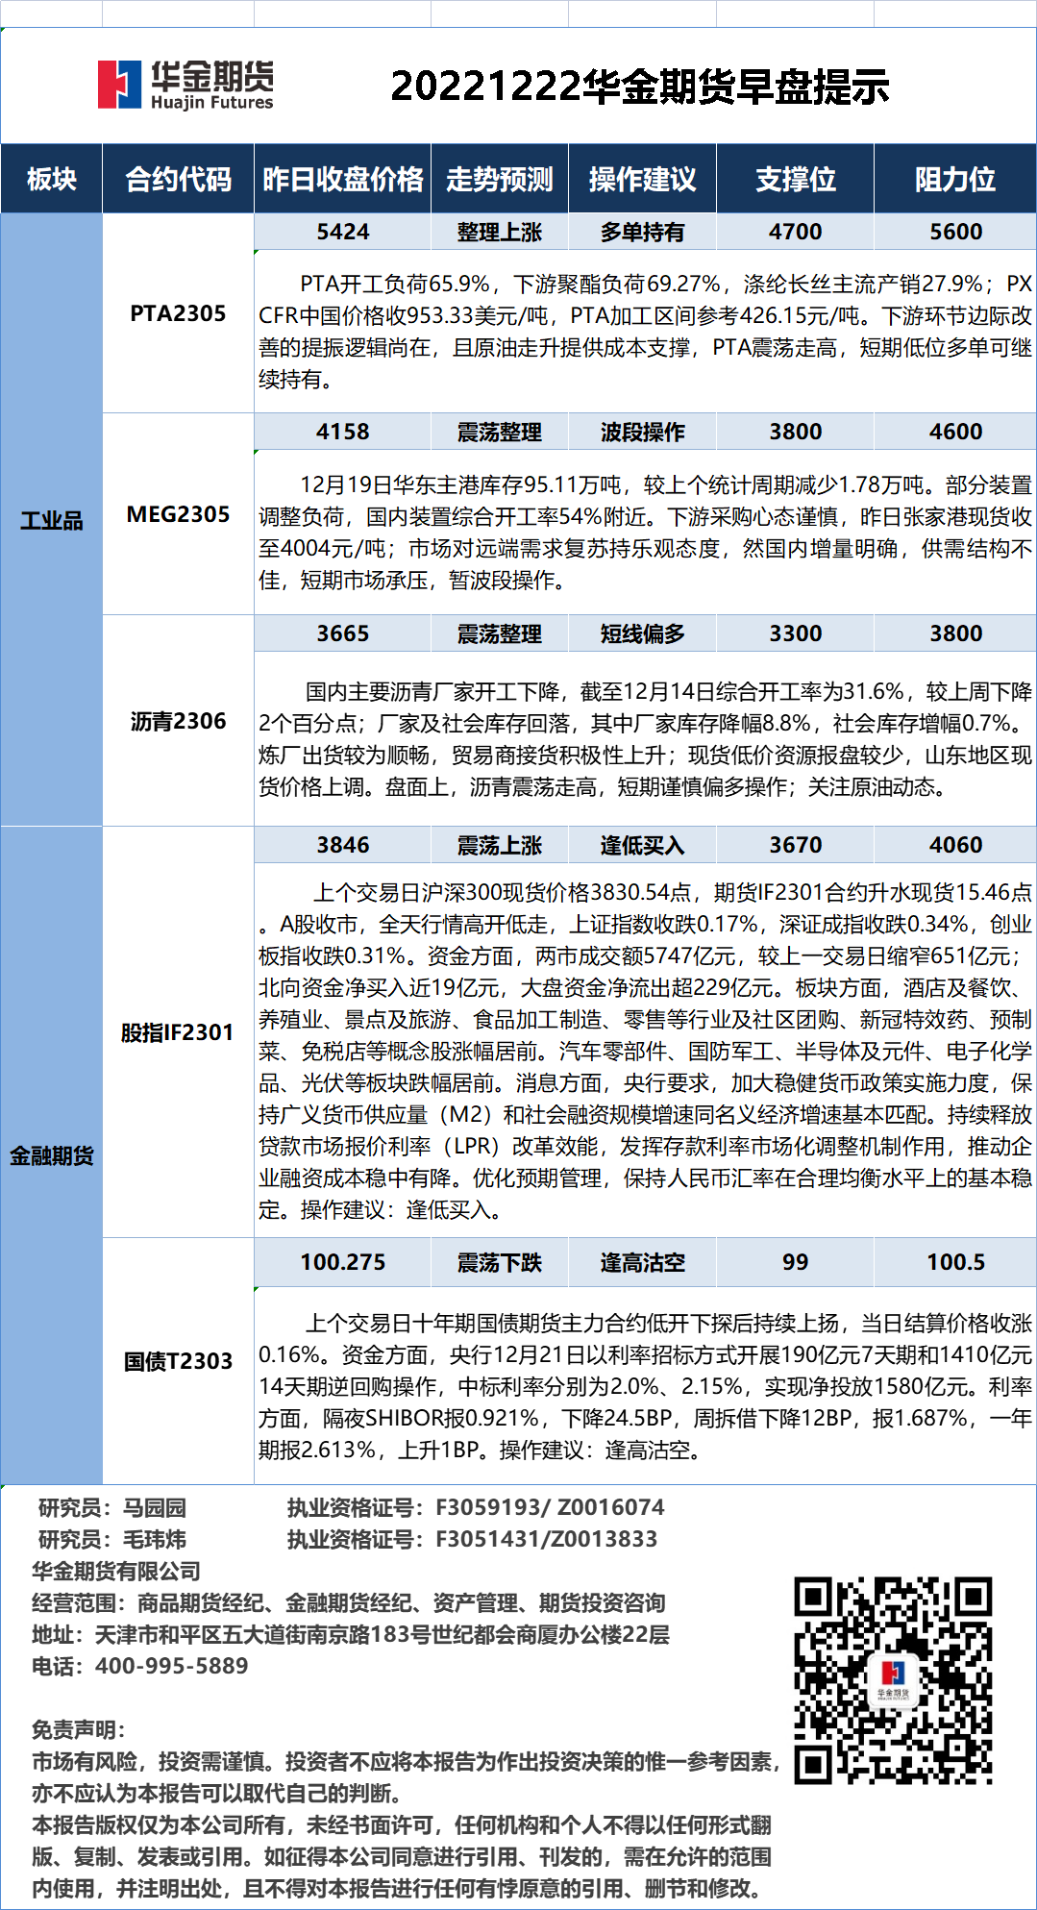The height and width of the screenshot is (1910, 1037).
Task: Click MEG closing price 4158
Action: click(343, 432)
